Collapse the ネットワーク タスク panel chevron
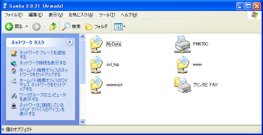The image size is (263, 135). 70,42
